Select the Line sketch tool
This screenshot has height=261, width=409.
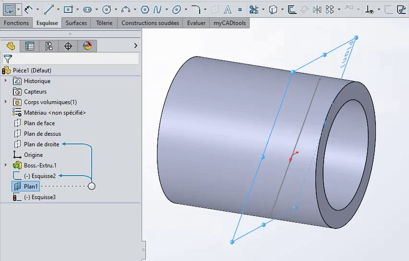(49, 10)
